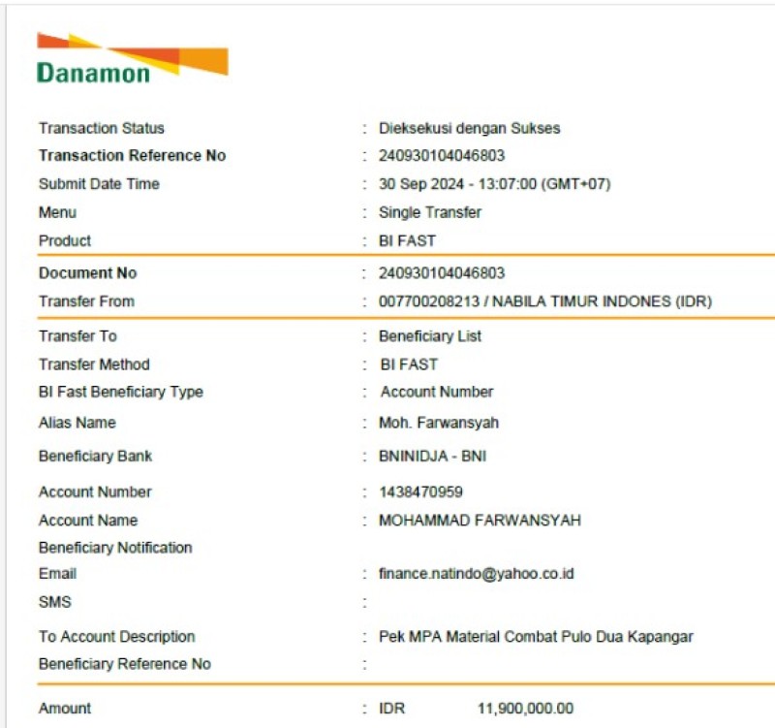This screenshot has width=775, height=728.
Task: Select the amount 11,900,000.00
Action: click(525, 709)
